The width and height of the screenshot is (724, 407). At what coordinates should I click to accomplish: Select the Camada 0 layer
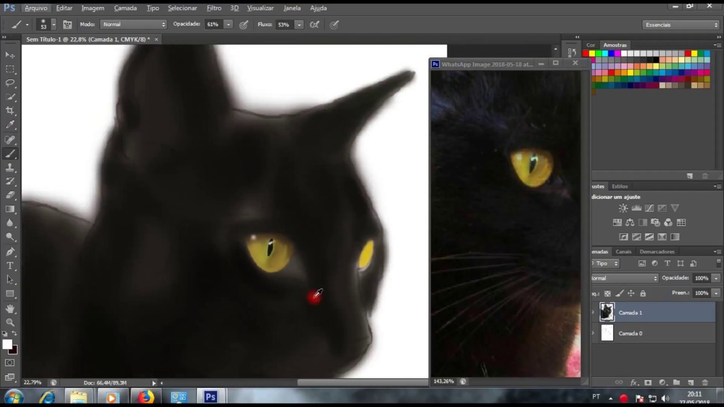[630, 333]
